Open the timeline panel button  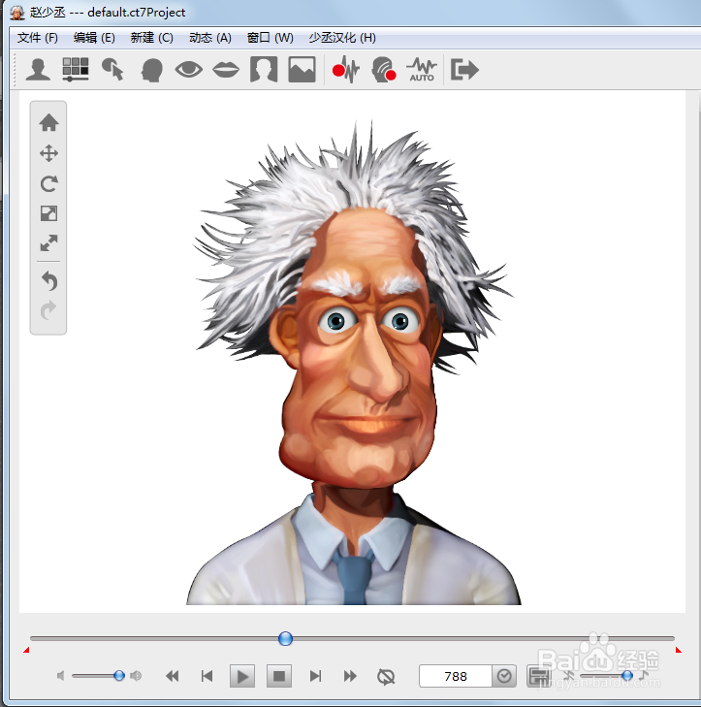(539, 676)
